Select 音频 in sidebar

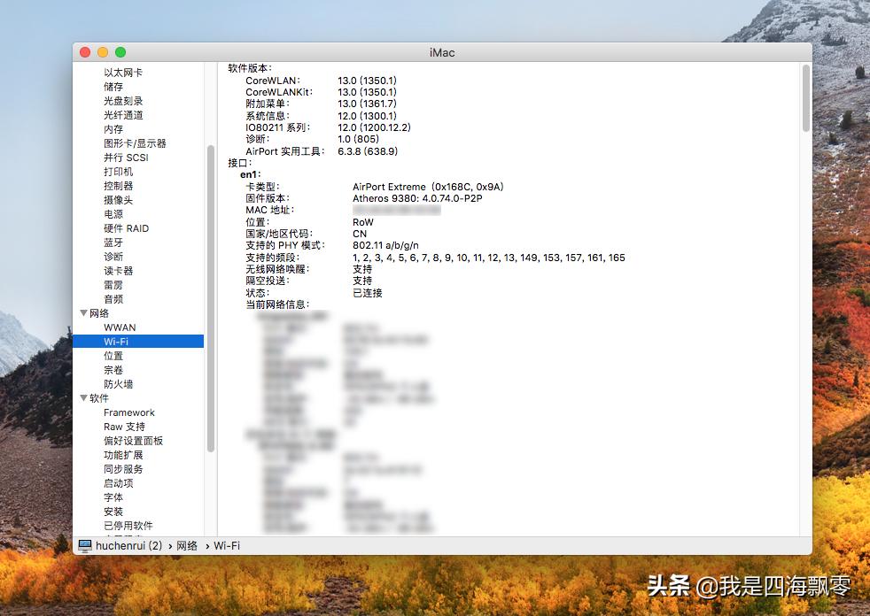(x=113, y=299)
